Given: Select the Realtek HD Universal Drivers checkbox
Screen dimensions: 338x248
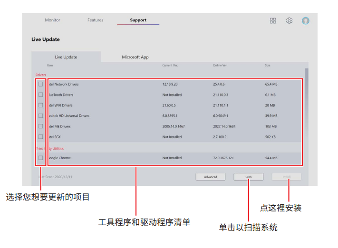Looking at the screenshot, I should [x=40, y=115].
